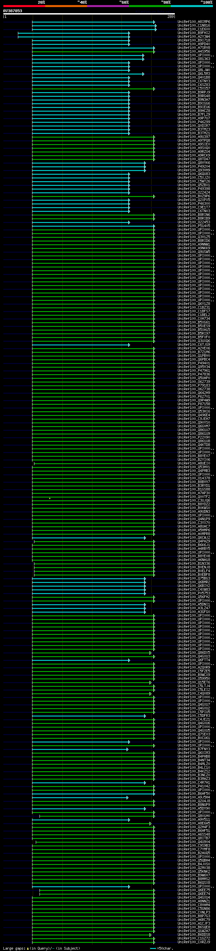Screen dimensions: 216x951
Task: Click the orange ~40% identity legend segment
Action: (66, 6)
